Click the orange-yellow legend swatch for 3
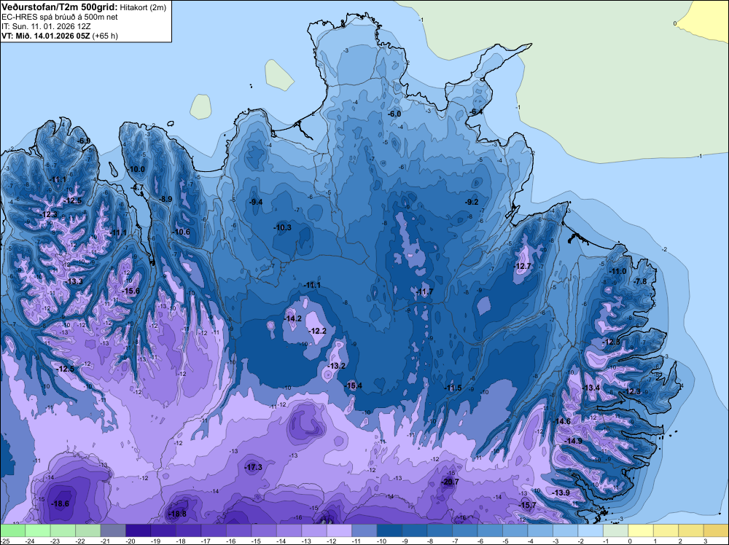Viewport: 729px width, 545px height. click(x=716, y=530)
